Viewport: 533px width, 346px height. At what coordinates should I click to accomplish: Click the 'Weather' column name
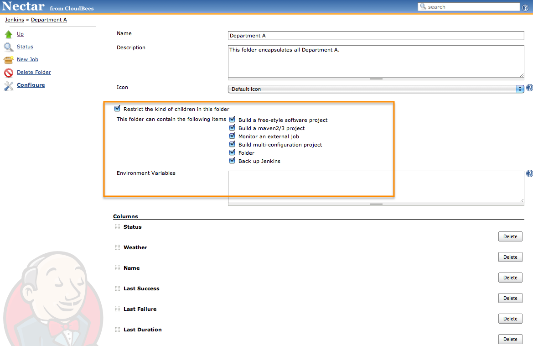tap(135, 247)
